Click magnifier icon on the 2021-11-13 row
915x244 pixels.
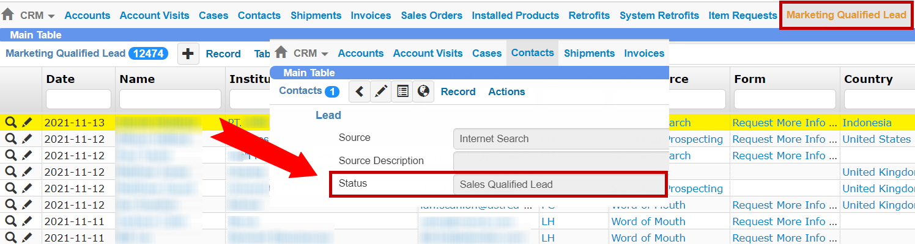click(x=10, y=123)
